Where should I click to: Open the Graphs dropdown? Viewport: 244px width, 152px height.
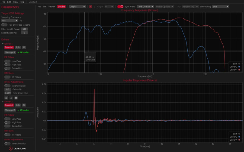point(77,7)
